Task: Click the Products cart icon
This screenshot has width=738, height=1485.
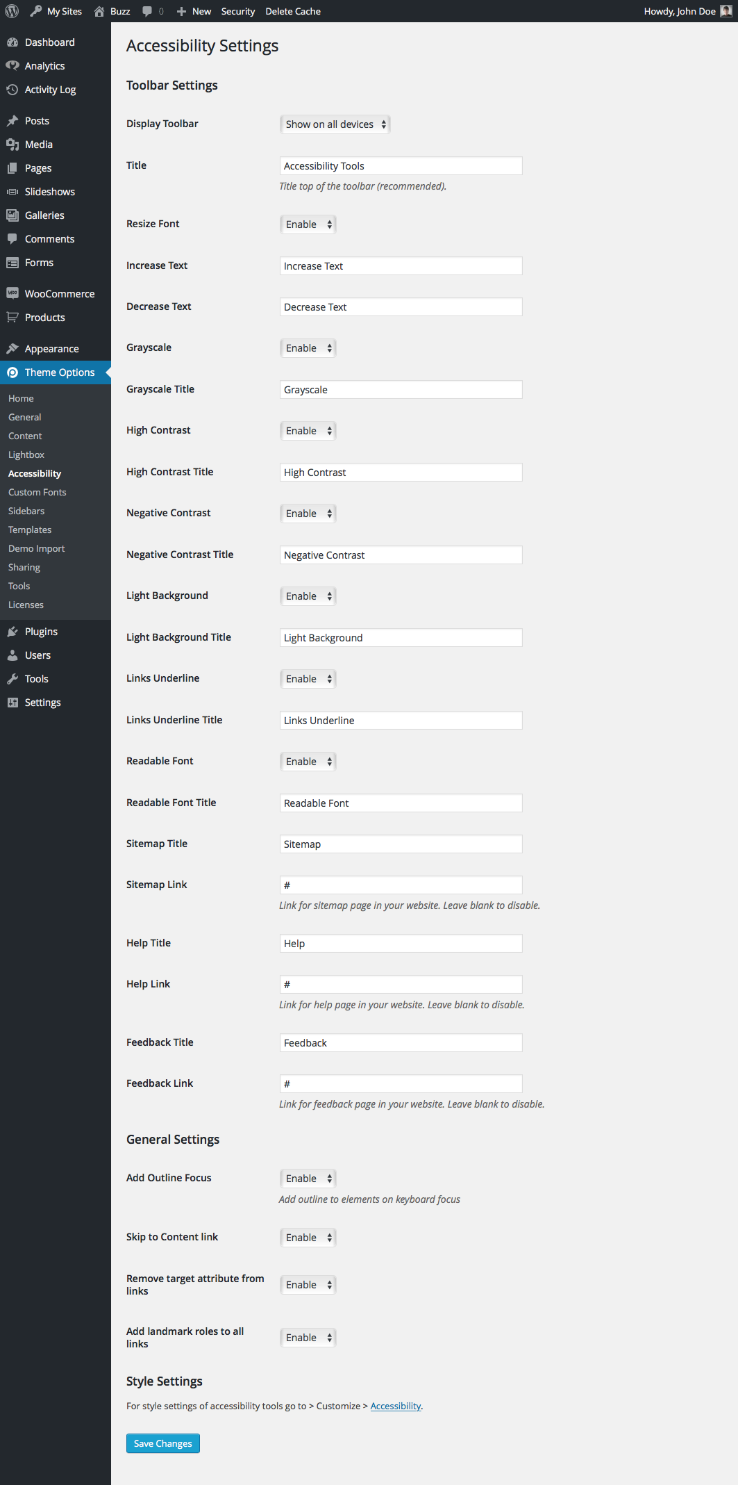Action: (x=12, y=318)
